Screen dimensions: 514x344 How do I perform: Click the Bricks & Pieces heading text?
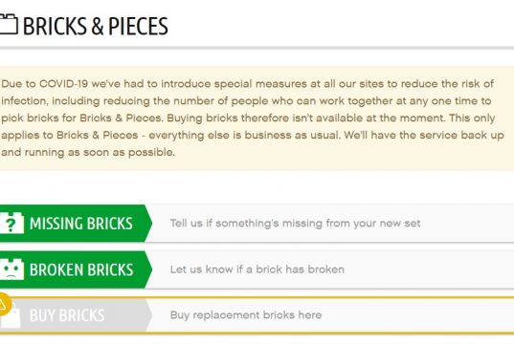(95, 26)
